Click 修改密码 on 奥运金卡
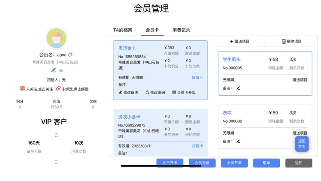 click(x=155, y=92)
